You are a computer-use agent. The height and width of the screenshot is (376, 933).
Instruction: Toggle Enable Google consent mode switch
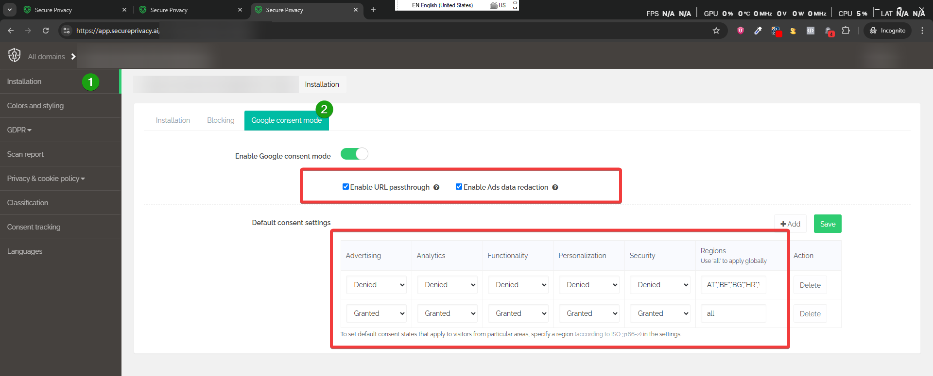pyautogui.click(x=354, y=154)
